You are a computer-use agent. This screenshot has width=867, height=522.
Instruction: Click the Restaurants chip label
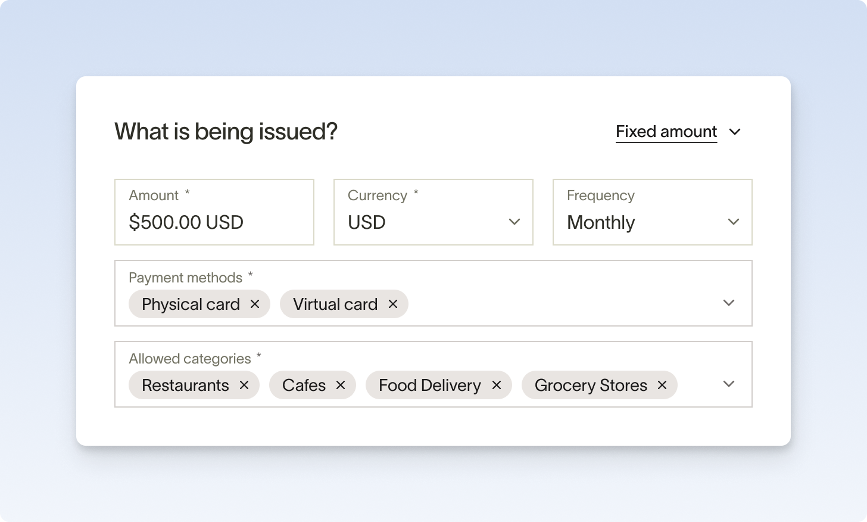185,385
